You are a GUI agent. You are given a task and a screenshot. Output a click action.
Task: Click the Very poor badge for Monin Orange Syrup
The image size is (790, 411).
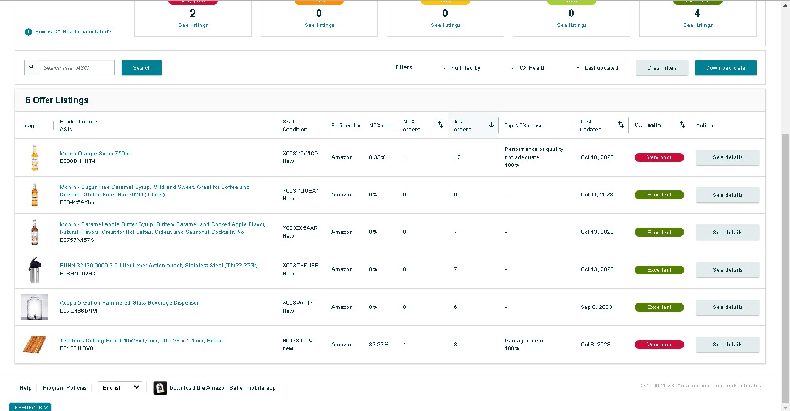tap(659, 157)
